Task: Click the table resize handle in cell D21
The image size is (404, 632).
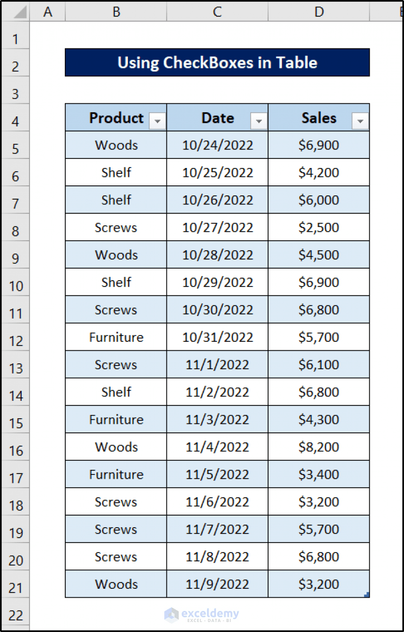Action: click(368, 595)
